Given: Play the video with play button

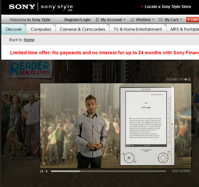Looking at the screenshot, I should click(x=47, y=171).
